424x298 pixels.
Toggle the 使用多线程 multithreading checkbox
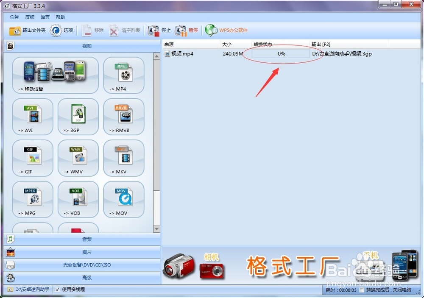(x=57, y=290)
